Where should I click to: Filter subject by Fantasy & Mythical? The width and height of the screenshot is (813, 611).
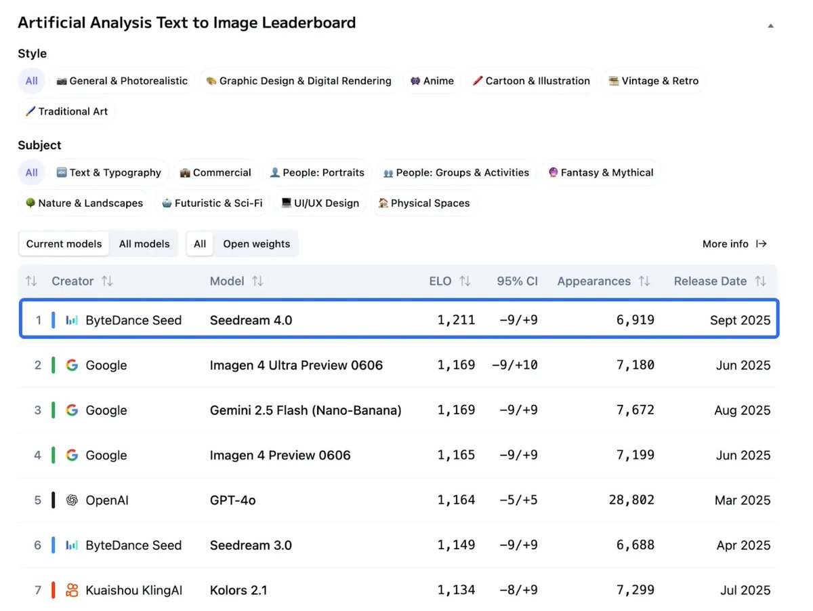[601, 172]
